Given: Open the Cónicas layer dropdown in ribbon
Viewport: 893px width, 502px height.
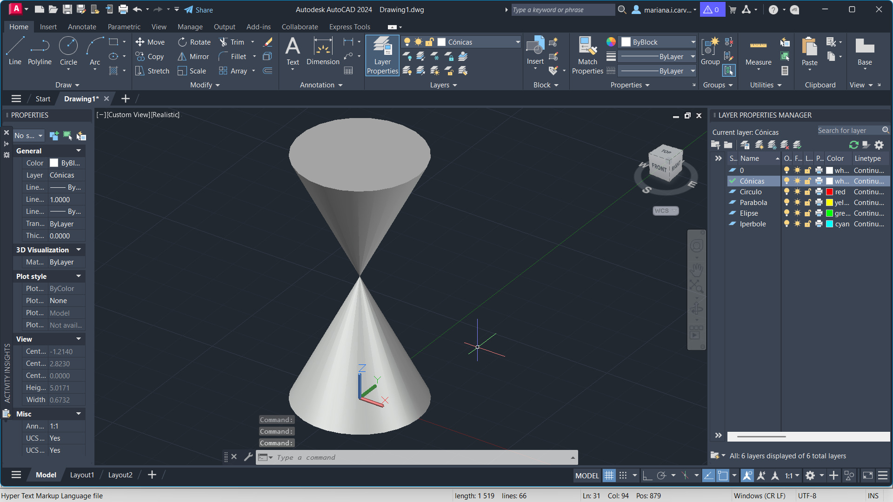Looking at the screenshot, I should point(517,42).
